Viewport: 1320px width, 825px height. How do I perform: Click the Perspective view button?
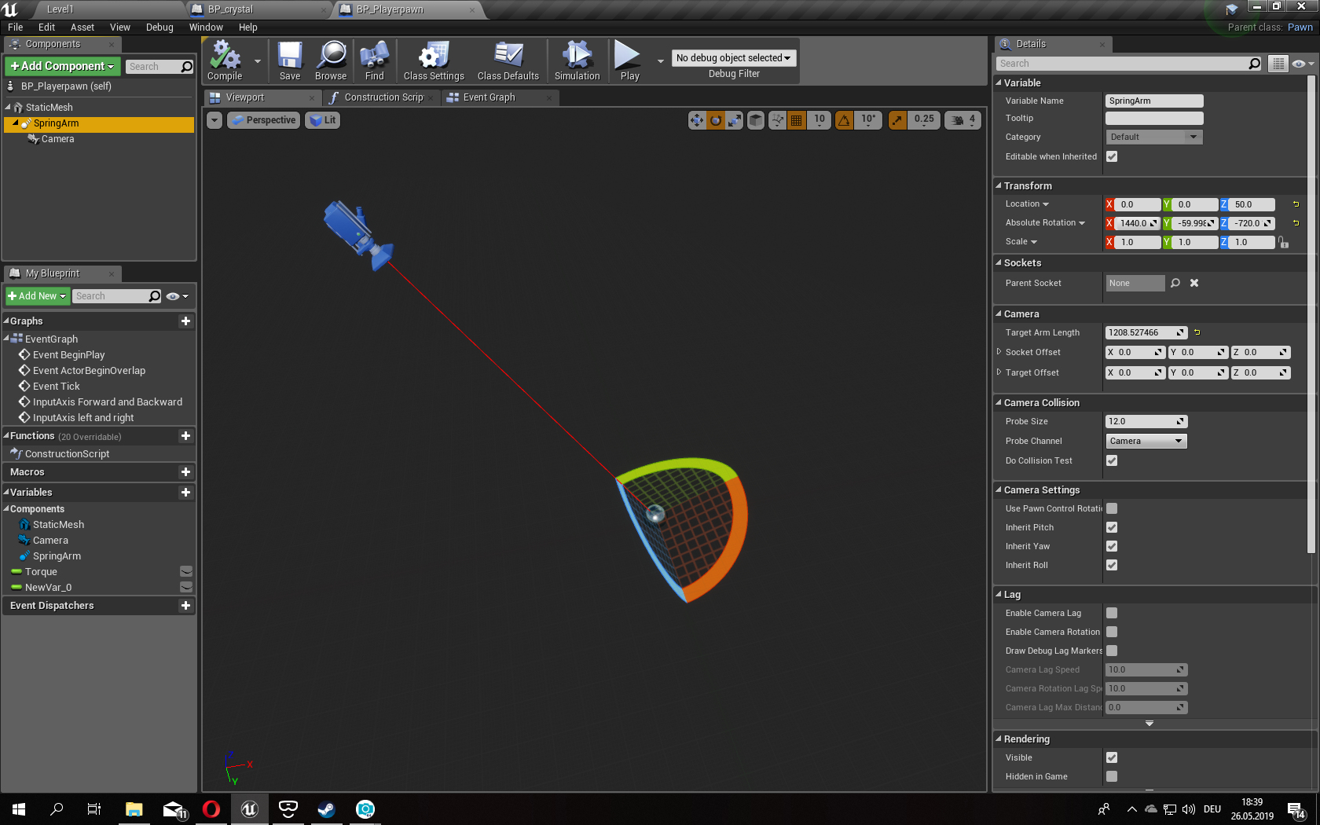point(264,120)
